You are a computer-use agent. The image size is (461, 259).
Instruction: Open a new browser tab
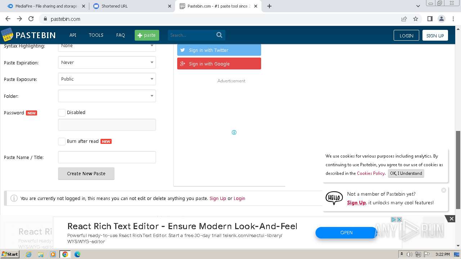(x=269, y=6)
